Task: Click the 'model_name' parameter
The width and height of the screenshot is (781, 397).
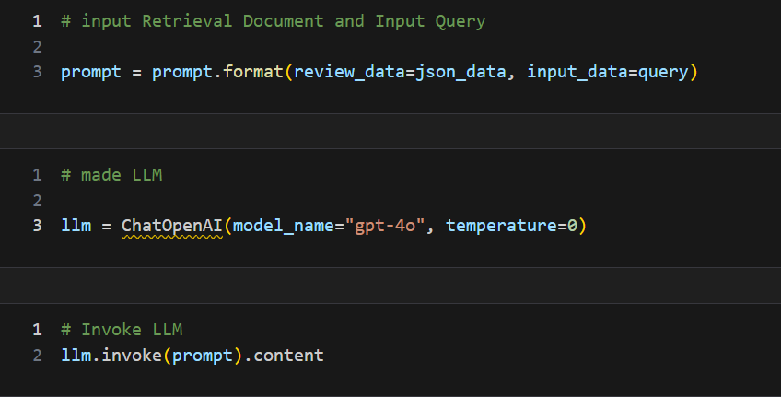Action: [x=284, y=226]
